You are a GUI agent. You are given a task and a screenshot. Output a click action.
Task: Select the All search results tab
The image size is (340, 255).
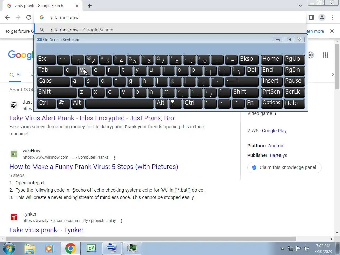pos(15,75)
